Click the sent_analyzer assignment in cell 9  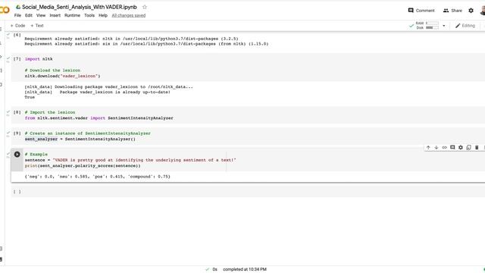click(80, 139)
